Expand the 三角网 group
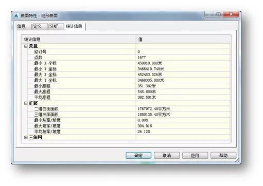The image size is (263, 186). 26,137
